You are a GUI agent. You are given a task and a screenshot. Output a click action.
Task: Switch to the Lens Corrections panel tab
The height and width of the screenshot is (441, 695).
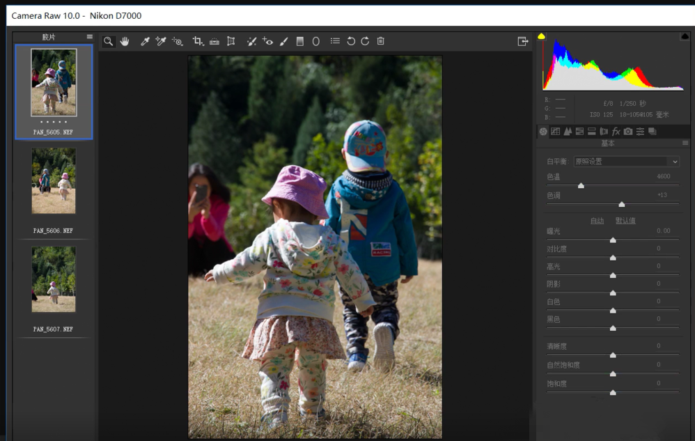click(x=603, y=131)
